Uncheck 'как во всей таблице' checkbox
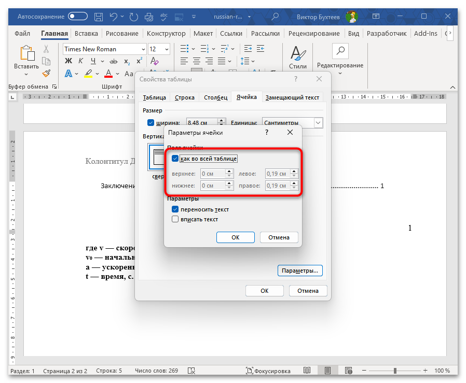Screen dimensions: 466x383 tap(175, 159)
